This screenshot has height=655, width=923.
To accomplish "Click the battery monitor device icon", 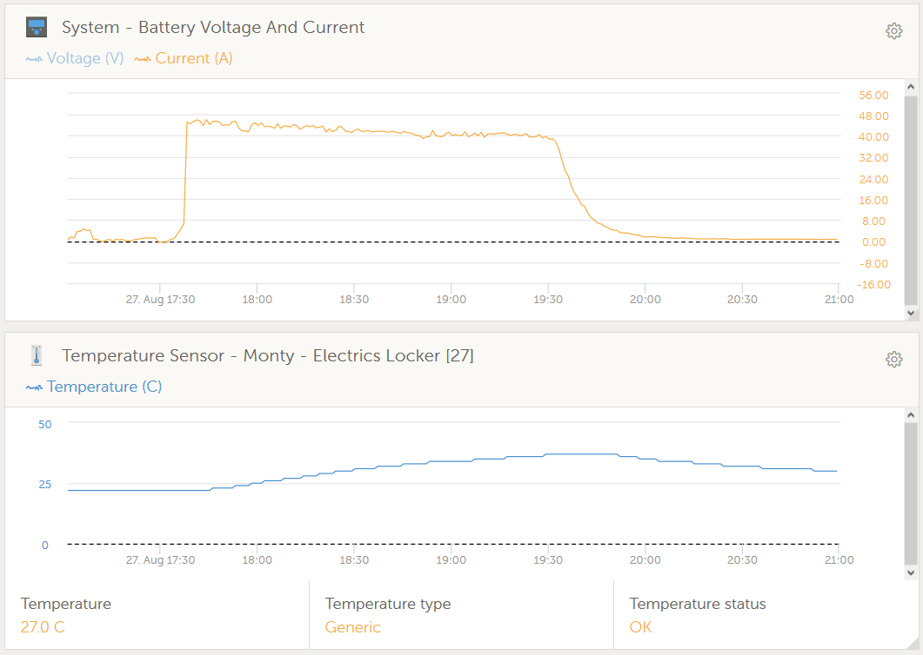I will [x=37, y=28].
